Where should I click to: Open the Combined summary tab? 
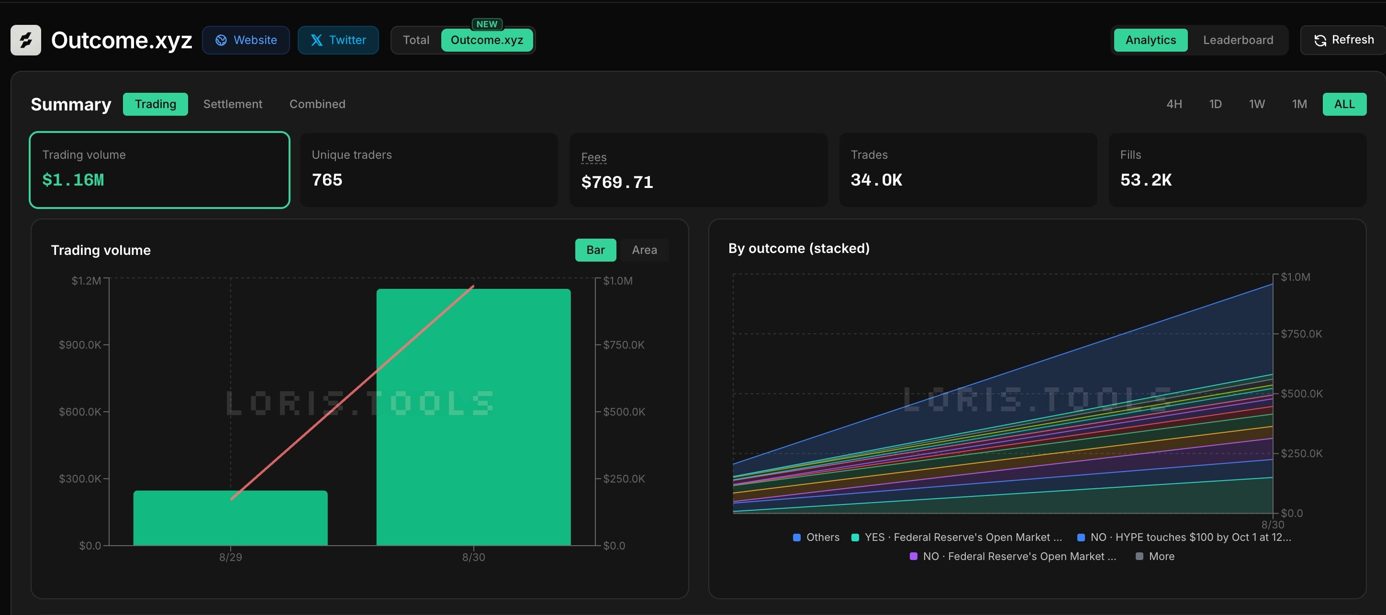click(x=317, y=104)
